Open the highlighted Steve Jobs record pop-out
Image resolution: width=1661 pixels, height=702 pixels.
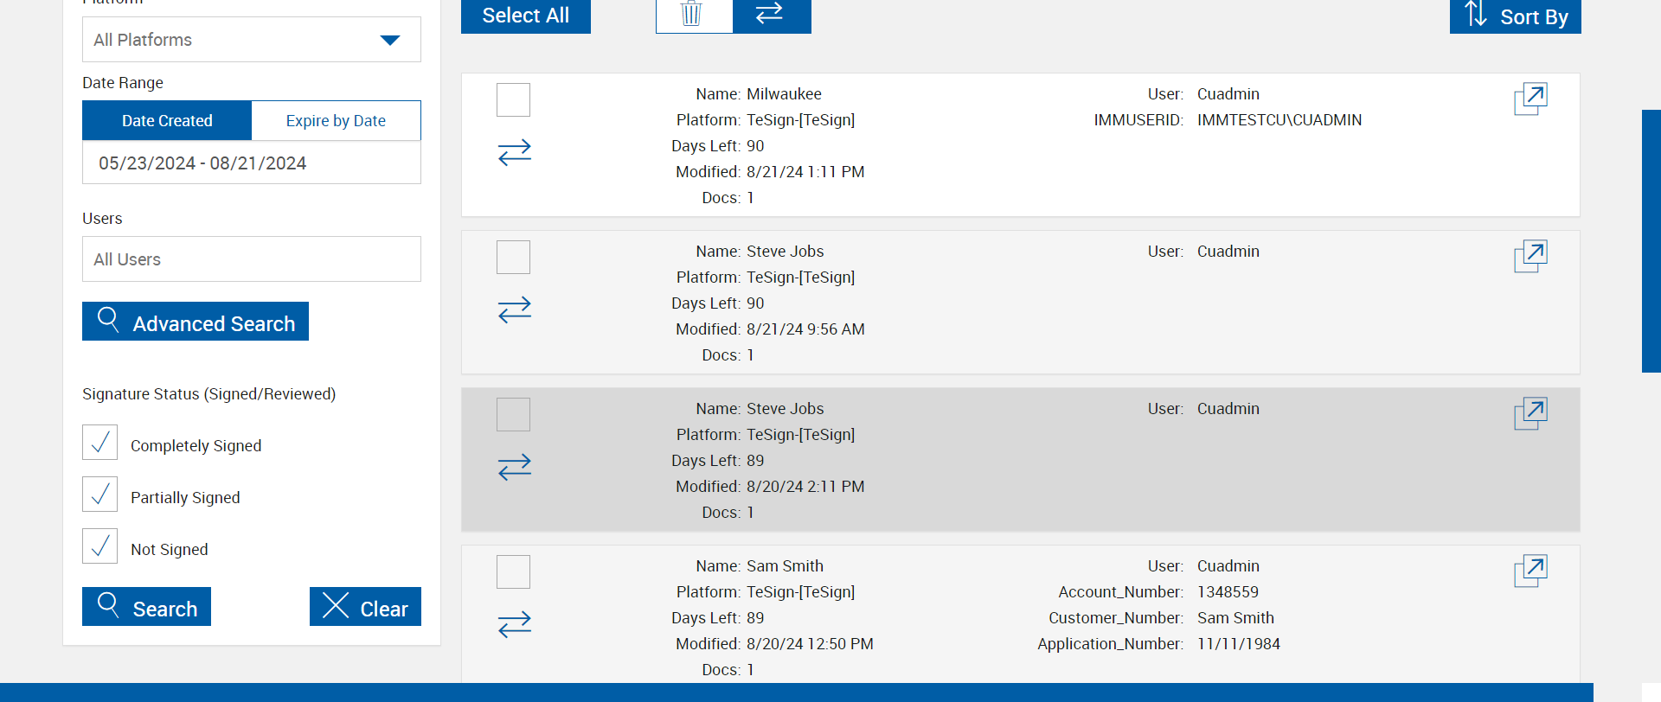[x=1530, y=414]
